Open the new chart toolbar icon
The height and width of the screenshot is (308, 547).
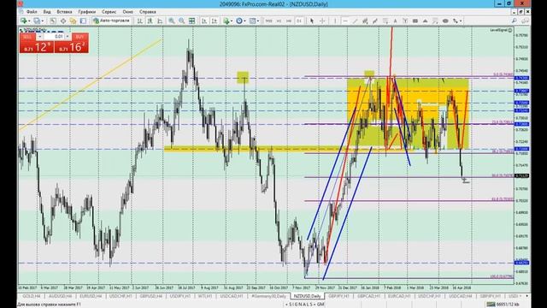(x=24, y=21)
